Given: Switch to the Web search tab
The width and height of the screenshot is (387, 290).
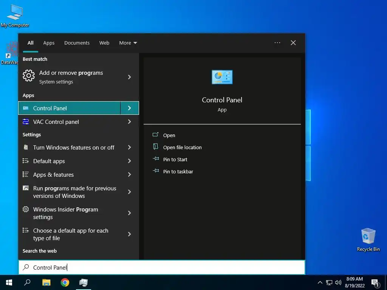Looking at the screenshot, I should pyautogui.click(x=104, y=43).
